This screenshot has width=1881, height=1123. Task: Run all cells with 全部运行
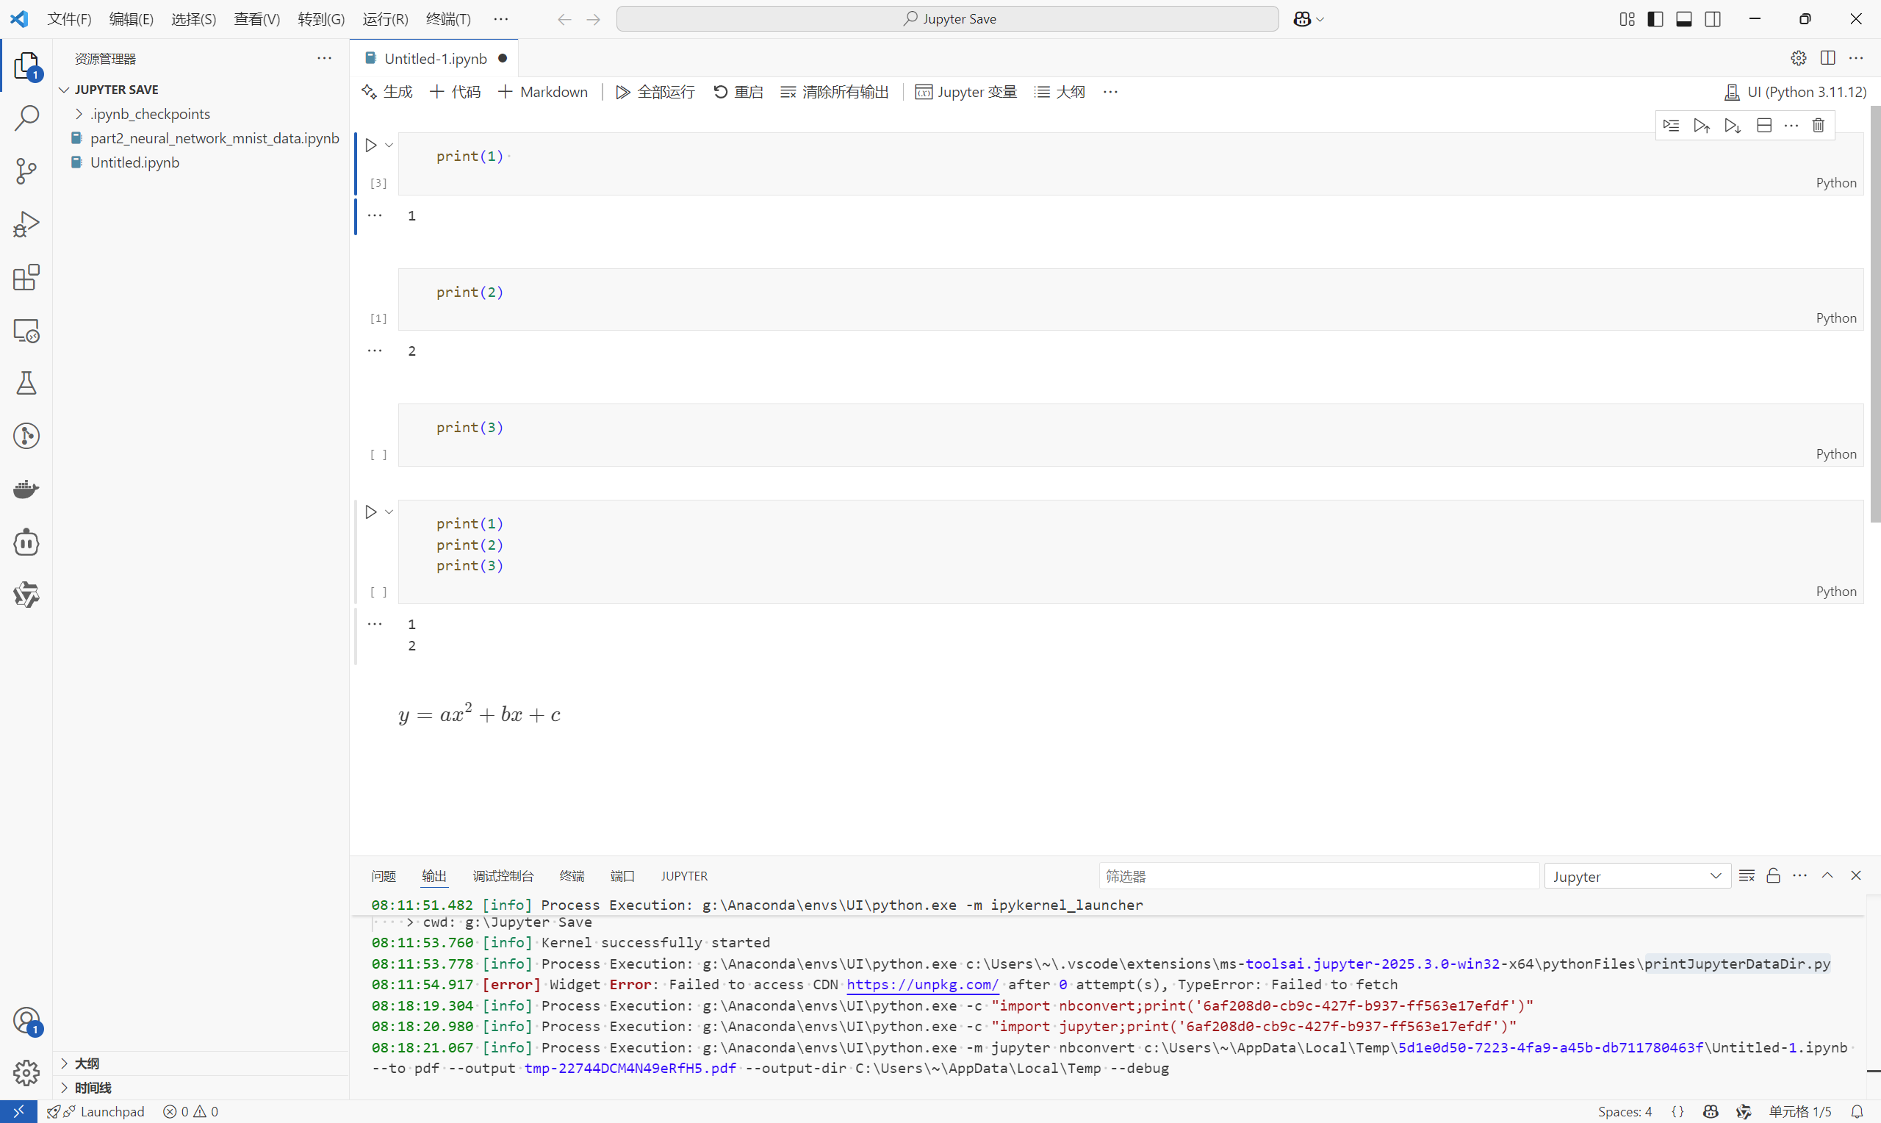[655, 93]
